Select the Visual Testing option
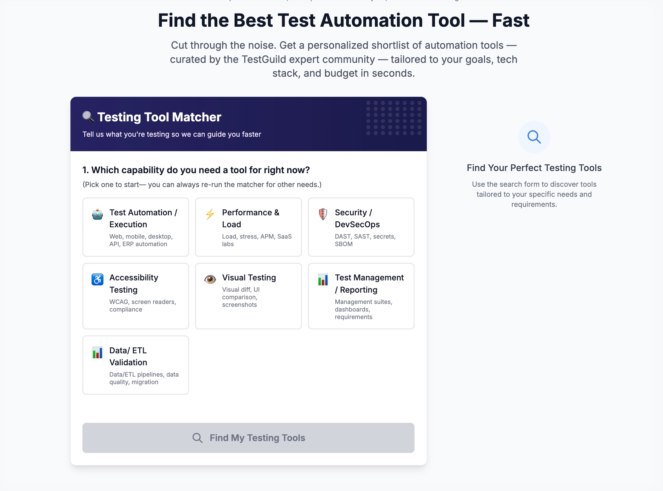Screen dimensions: 663x491 point(248,296)
